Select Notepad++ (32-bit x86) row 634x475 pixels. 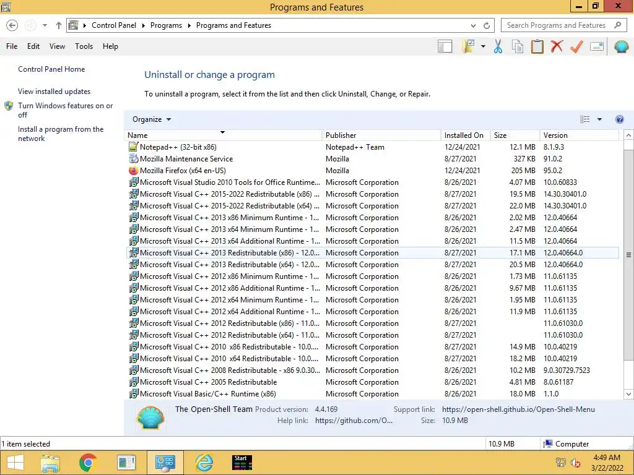point(373,147)
